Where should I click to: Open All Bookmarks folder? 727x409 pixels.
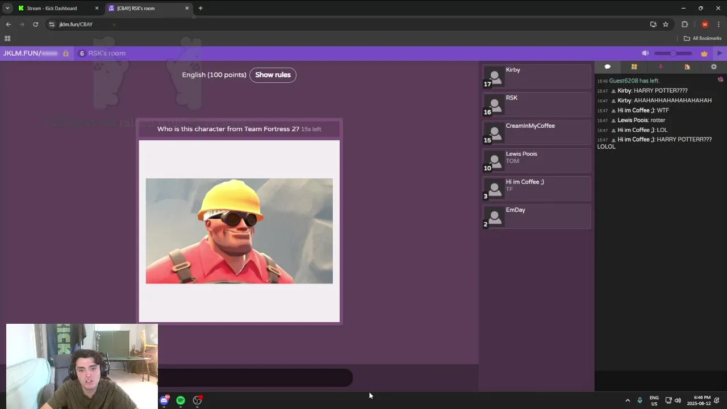(703, 39)
